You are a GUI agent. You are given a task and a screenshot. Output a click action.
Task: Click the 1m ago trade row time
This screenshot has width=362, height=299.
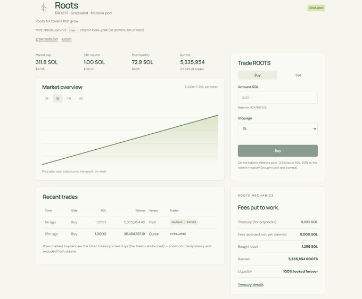(x=51, y=222)
